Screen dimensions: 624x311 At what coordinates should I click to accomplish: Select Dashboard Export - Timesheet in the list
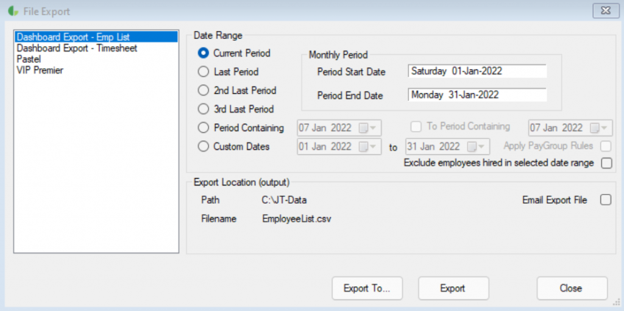[96, 48]
